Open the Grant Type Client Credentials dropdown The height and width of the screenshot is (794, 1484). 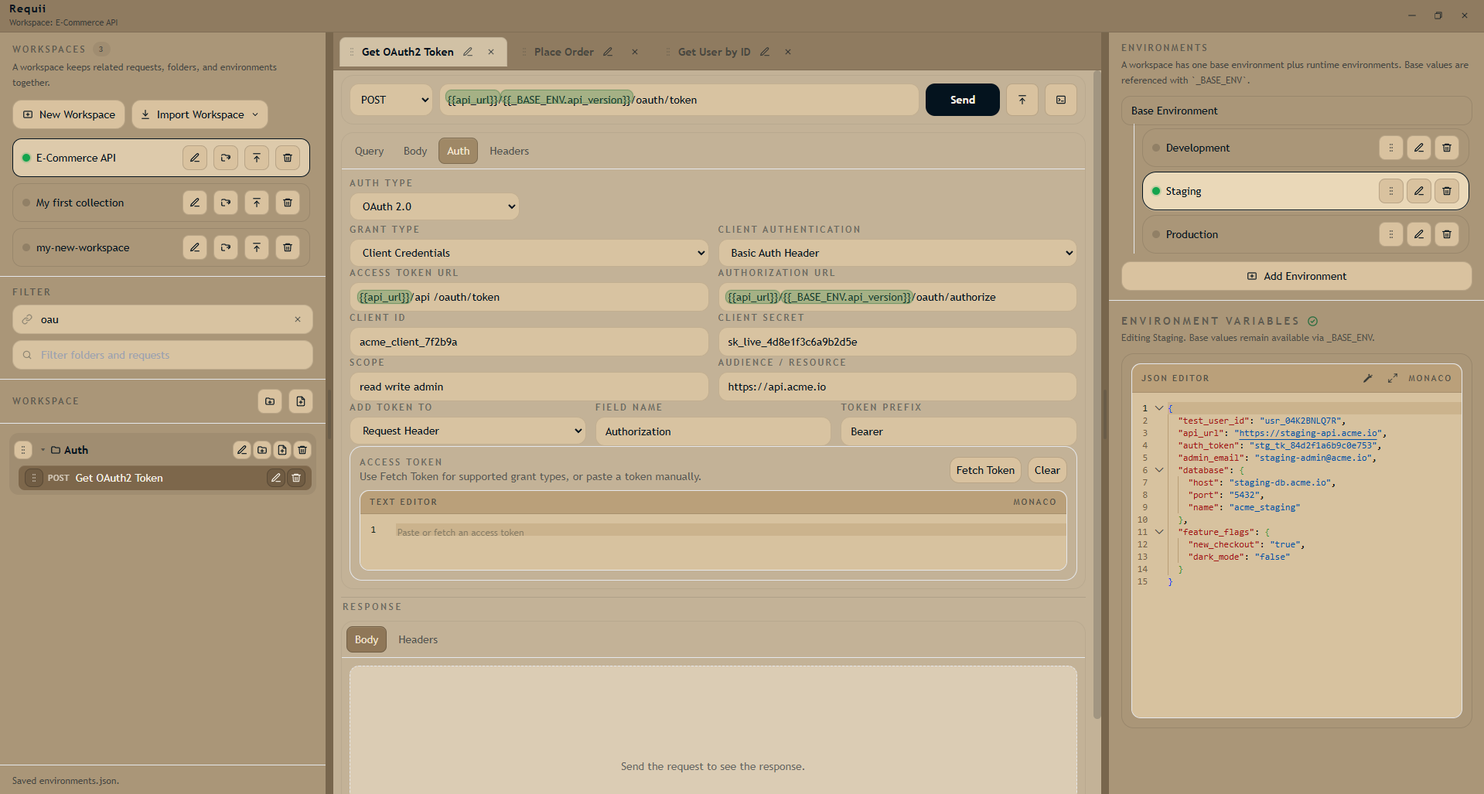tap(529, 253)
